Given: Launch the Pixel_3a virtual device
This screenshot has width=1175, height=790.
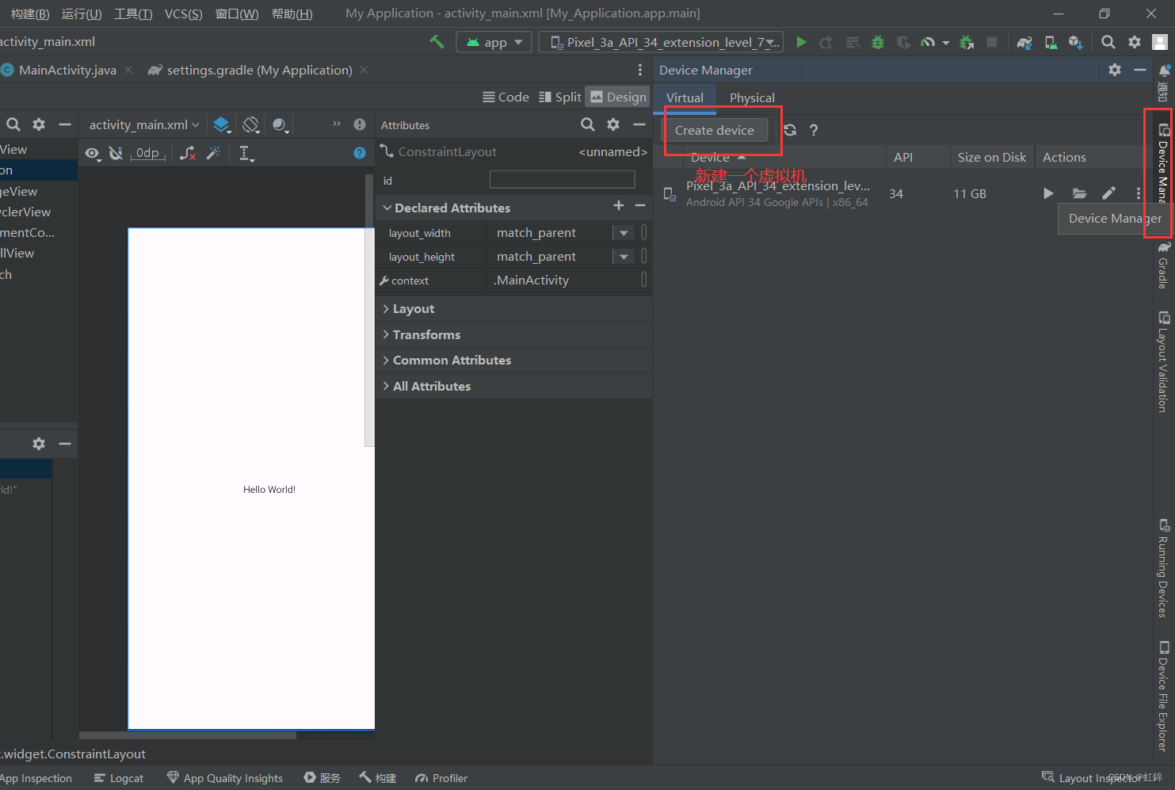Looking at the screenshot, I should pos(1047,193).
